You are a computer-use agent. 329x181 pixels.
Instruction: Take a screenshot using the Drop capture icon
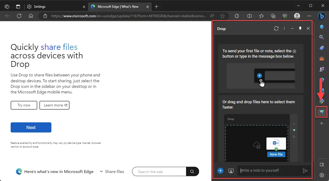[x=231, y=171]
